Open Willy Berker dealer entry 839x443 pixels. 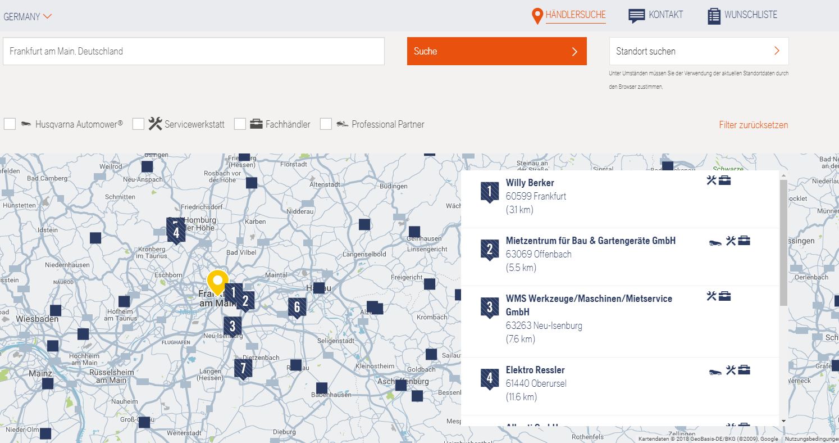[620, 199]
